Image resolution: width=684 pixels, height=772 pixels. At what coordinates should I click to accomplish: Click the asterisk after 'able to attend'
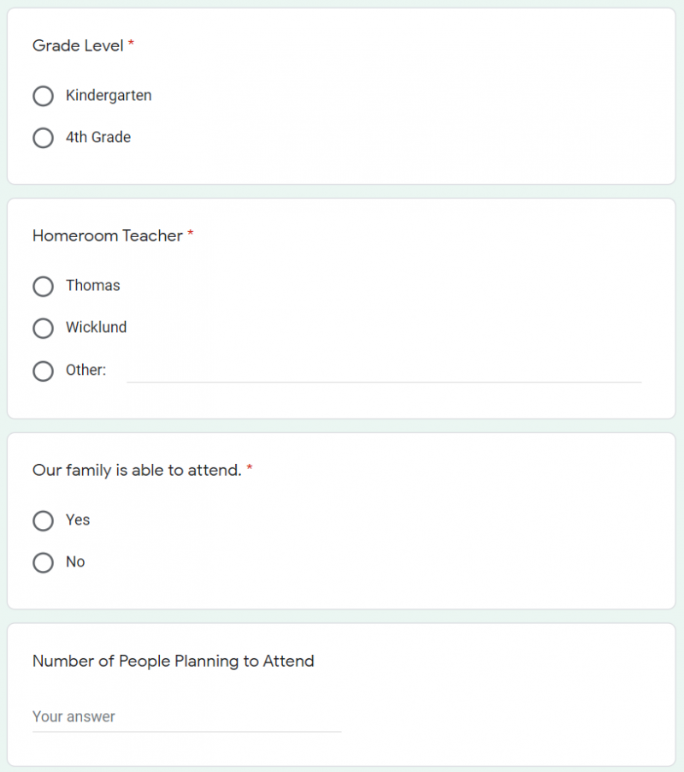tap(250, 470)
